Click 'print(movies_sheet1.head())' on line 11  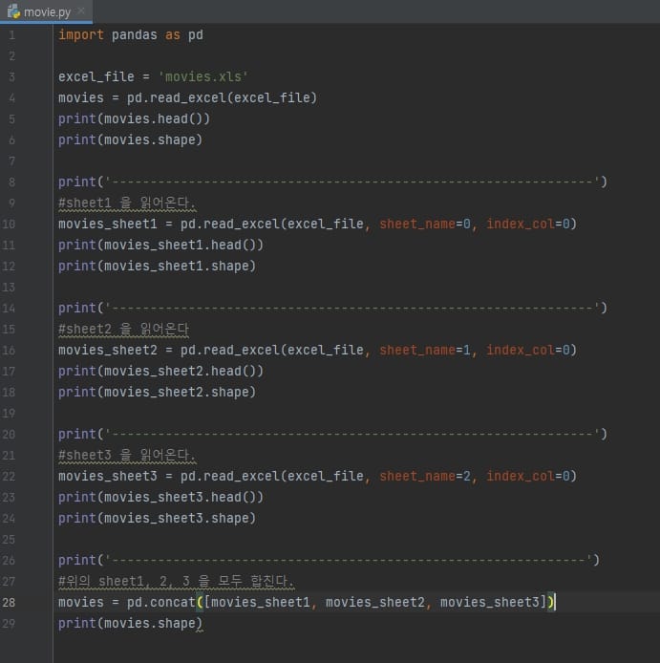(x=160, y=246)
